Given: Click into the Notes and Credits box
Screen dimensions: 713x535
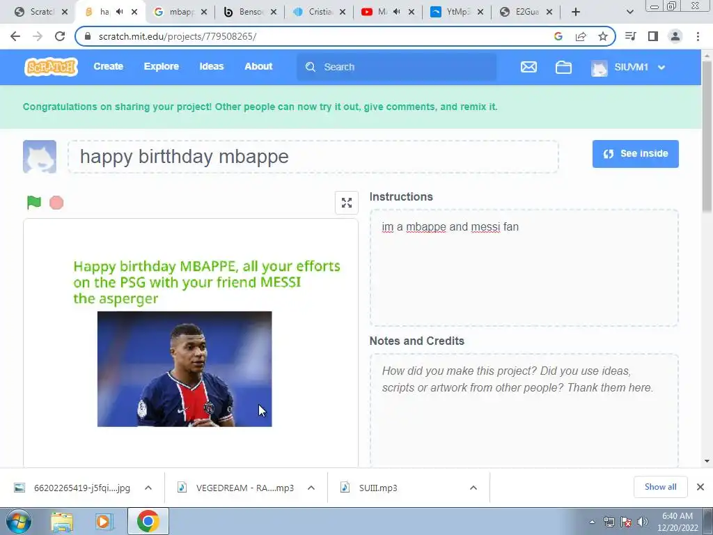Looking at the screenshot, I should 524,410.
